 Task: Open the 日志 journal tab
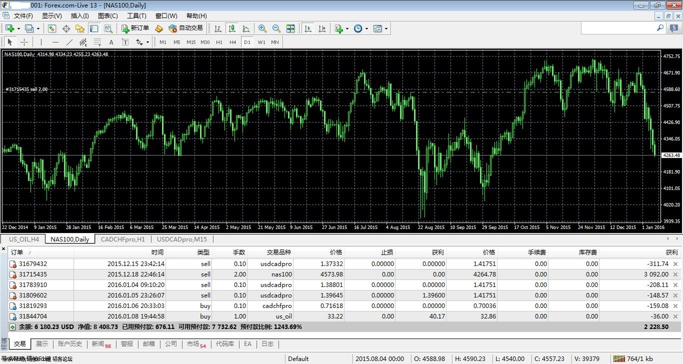(x=267, y=344)
